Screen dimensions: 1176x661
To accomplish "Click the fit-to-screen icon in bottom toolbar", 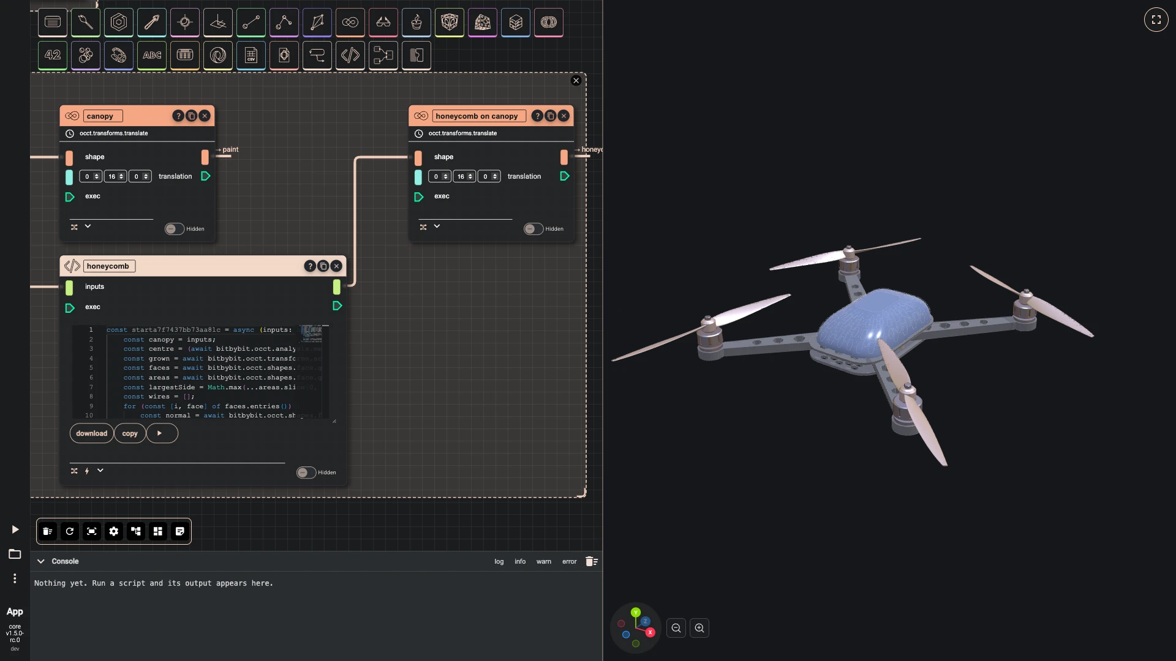I will coord(92,531).
